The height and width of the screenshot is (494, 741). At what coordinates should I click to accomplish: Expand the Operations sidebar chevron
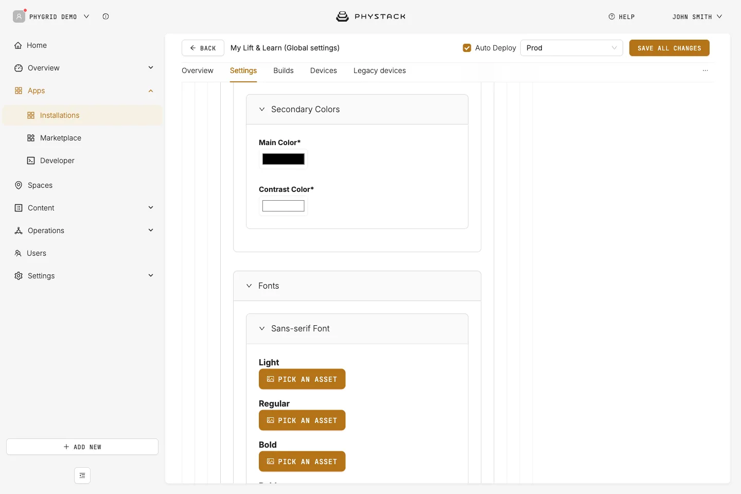(x=151, y=230)
